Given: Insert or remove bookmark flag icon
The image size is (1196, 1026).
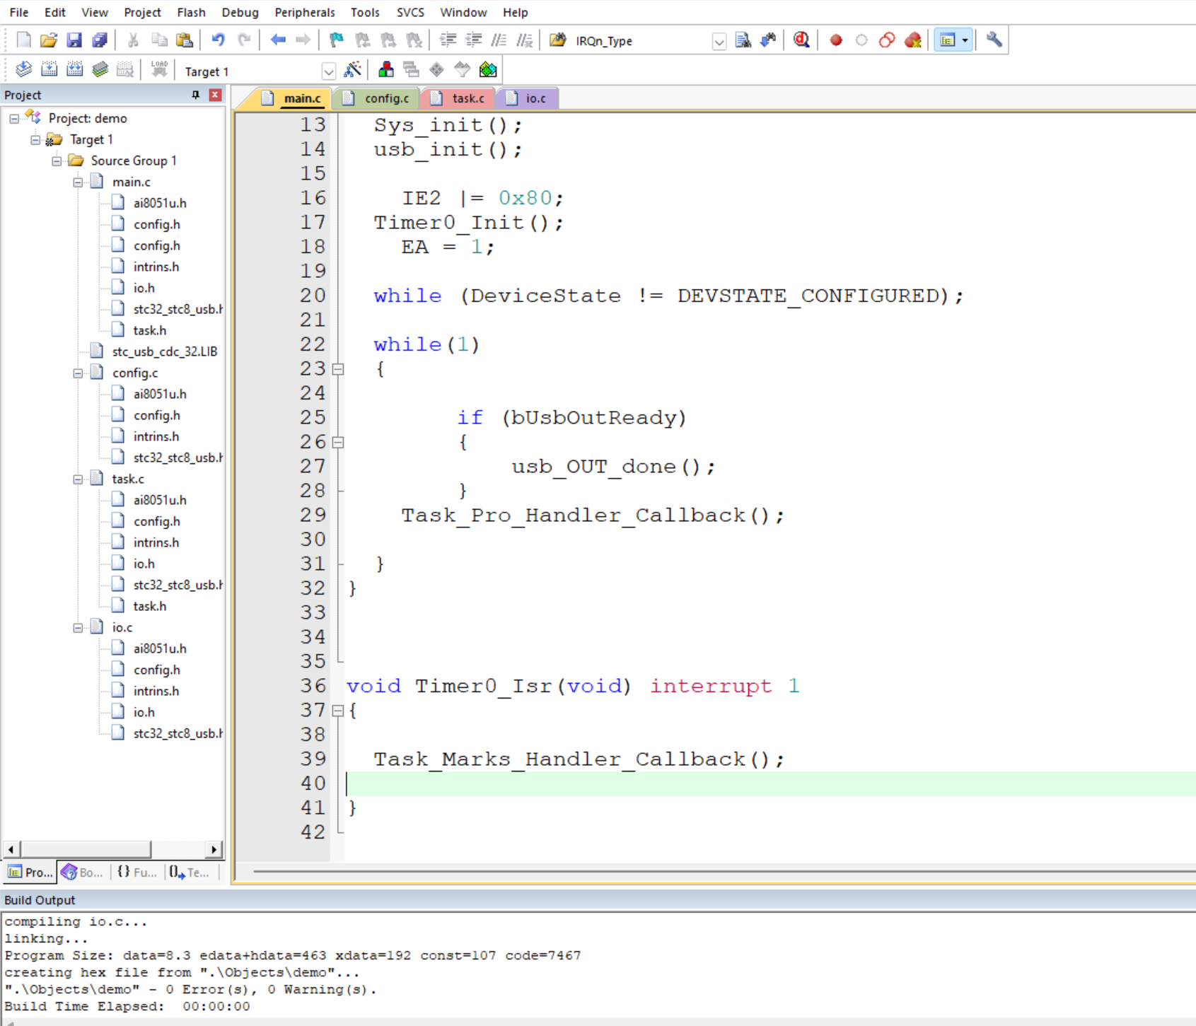Looking at the screenshot, I should coord(337,40).
